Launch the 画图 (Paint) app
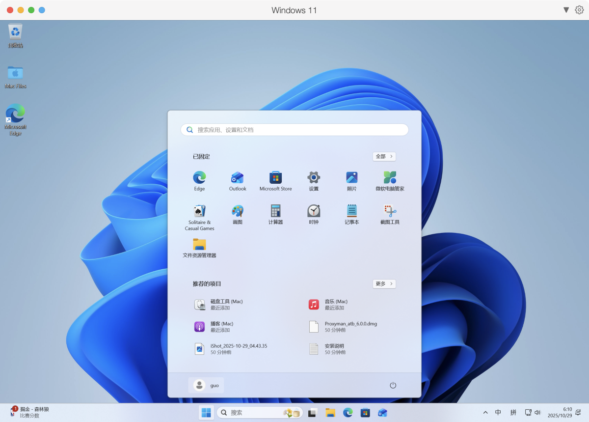Viewport: 589px width, 422px height. coord(238,214)
